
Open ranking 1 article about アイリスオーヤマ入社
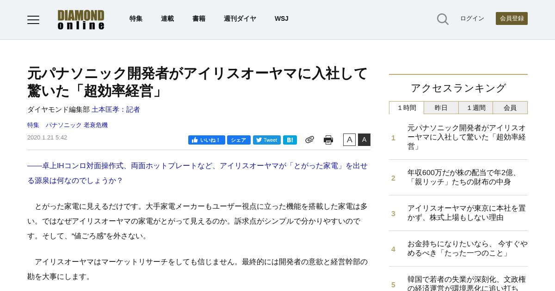[x=467, y=137]
